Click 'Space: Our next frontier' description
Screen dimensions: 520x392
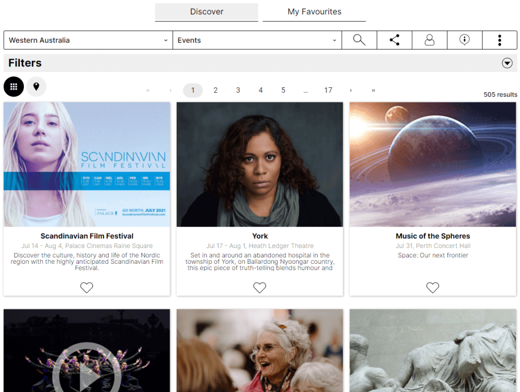[x=433, y=255]
